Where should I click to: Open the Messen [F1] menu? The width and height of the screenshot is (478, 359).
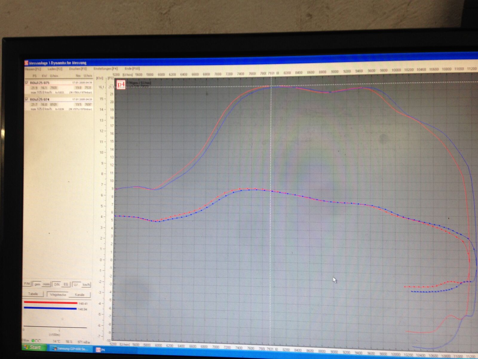[x=33, y=69]
